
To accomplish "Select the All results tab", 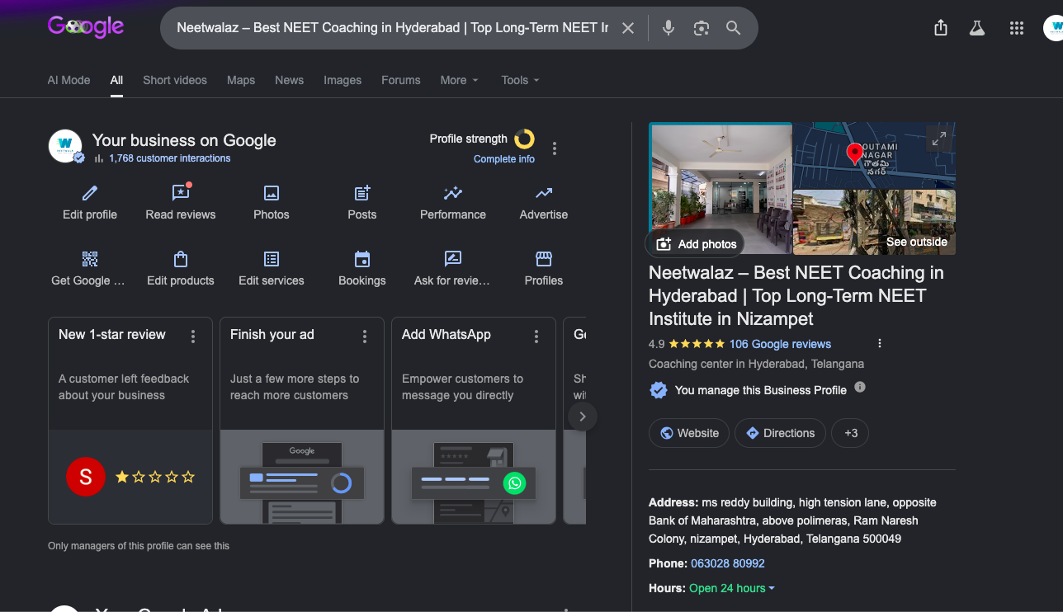I will tap(116, 80).
